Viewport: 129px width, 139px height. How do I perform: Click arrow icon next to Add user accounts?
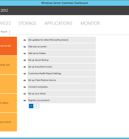[x=24, y=47]
